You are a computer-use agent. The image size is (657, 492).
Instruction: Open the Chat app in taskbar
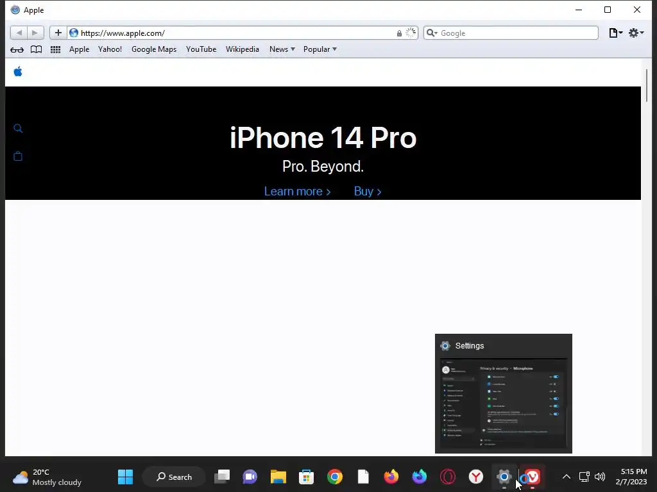pyautogui.click(x=250, y=477)
